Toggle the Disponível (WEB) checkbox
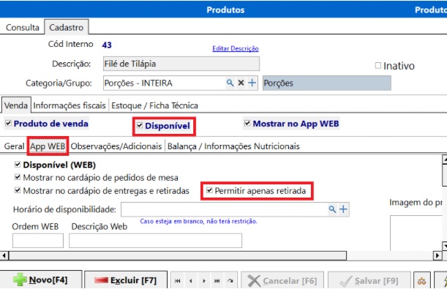447x289 pixels. 18,165
